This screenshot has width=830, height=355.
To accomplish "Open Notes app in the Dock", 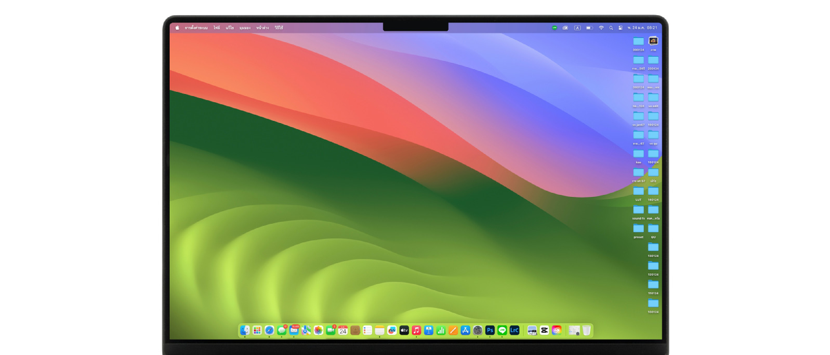I will pyautogui.click(x=379, y=330).
